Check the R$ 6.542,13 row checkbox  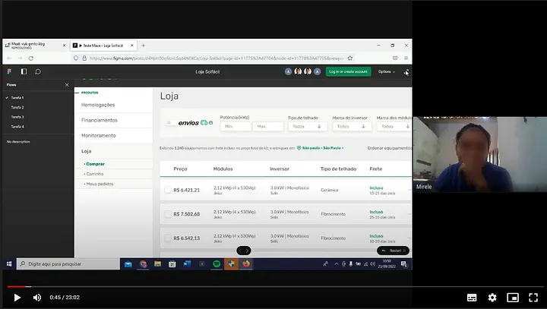click(x=168, y=238)
